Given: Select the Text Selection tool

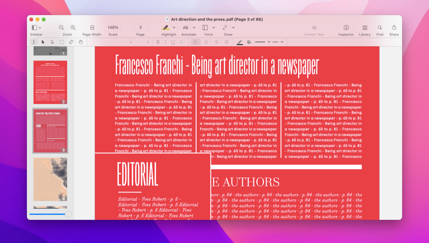Looking at the screenshot, I should [x=34, y=42].
